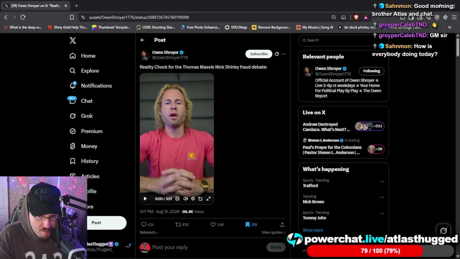Open more options for Tommy John trend

[382, 213]
